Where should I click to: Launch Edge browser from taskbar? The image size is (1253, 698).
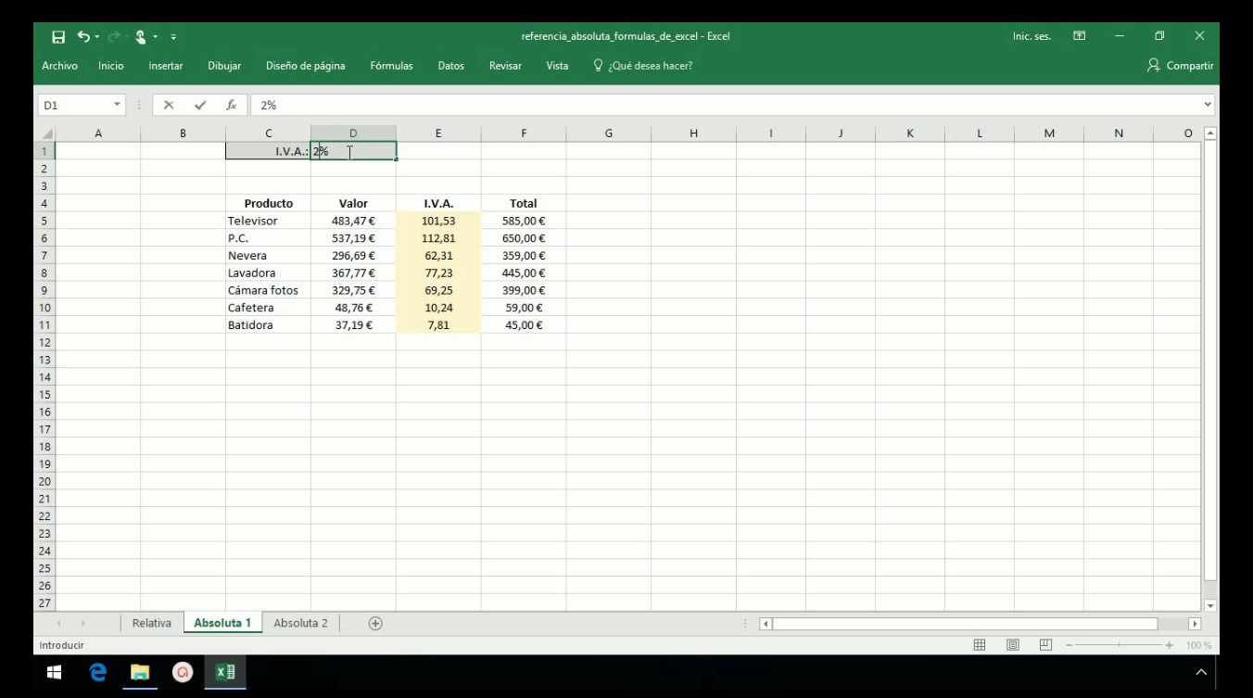[x=98, y=672]
